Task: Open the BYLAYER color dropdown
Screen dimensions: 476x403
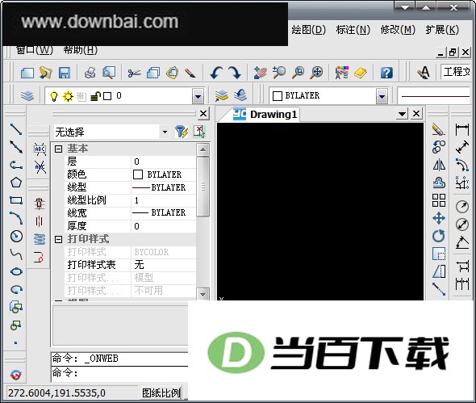Action: click(382, 96)
